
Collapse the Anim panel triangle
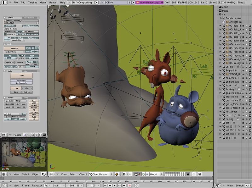tap(5, 71)
